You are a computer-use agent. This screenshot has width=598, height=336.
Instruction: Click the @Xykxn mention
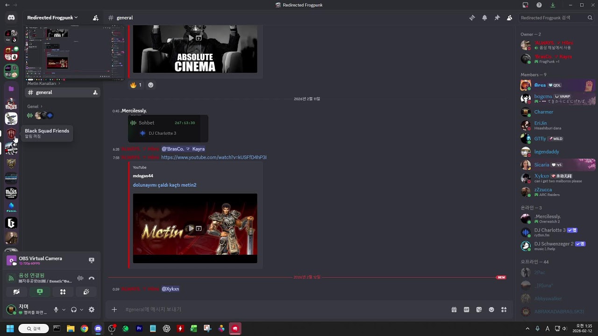(170, 289)
